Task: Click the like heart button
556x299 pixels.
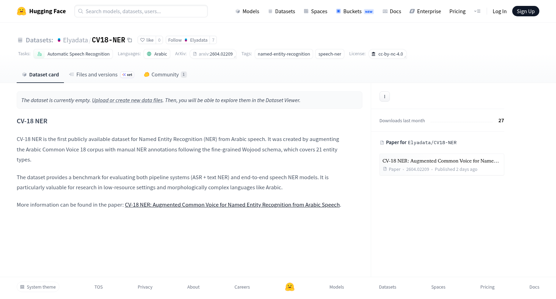Action: [147, 40]
